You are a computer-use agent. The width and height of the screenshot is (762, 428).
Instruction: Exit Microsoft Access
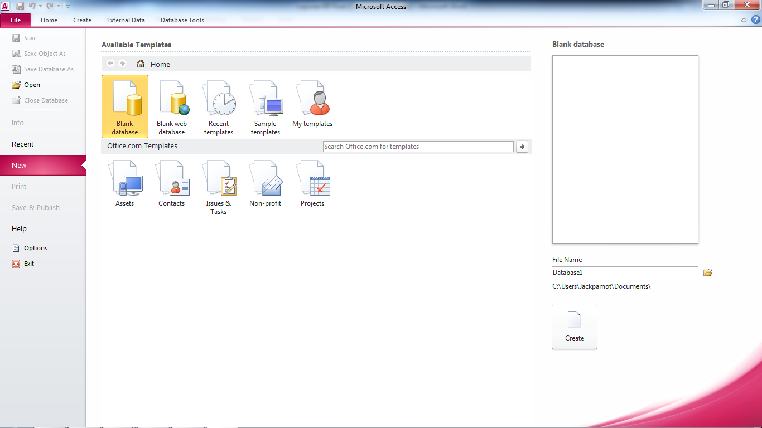point(23,264)
